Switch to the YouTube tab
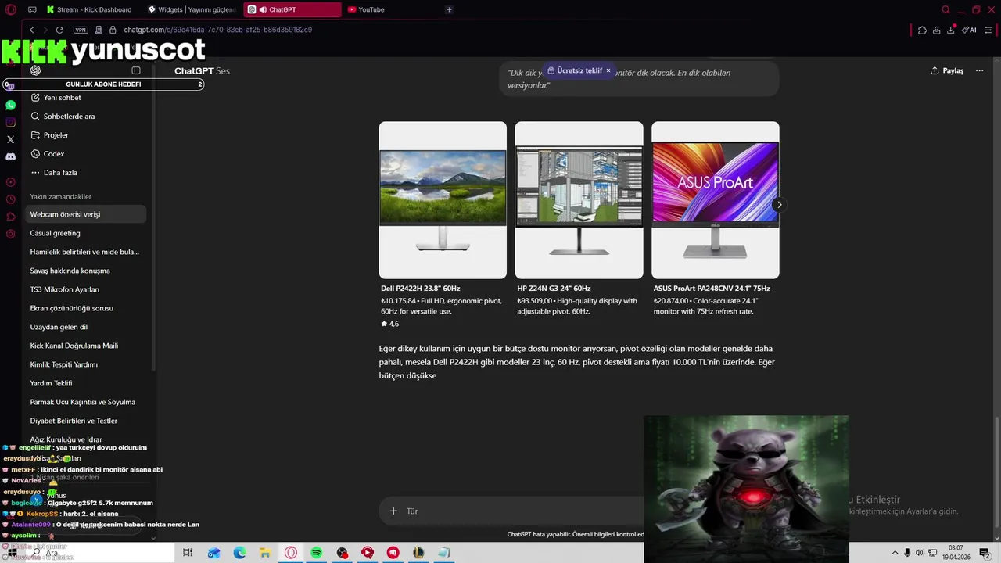The height and width of the screenshot is (563, 1001). pos(391,9)
